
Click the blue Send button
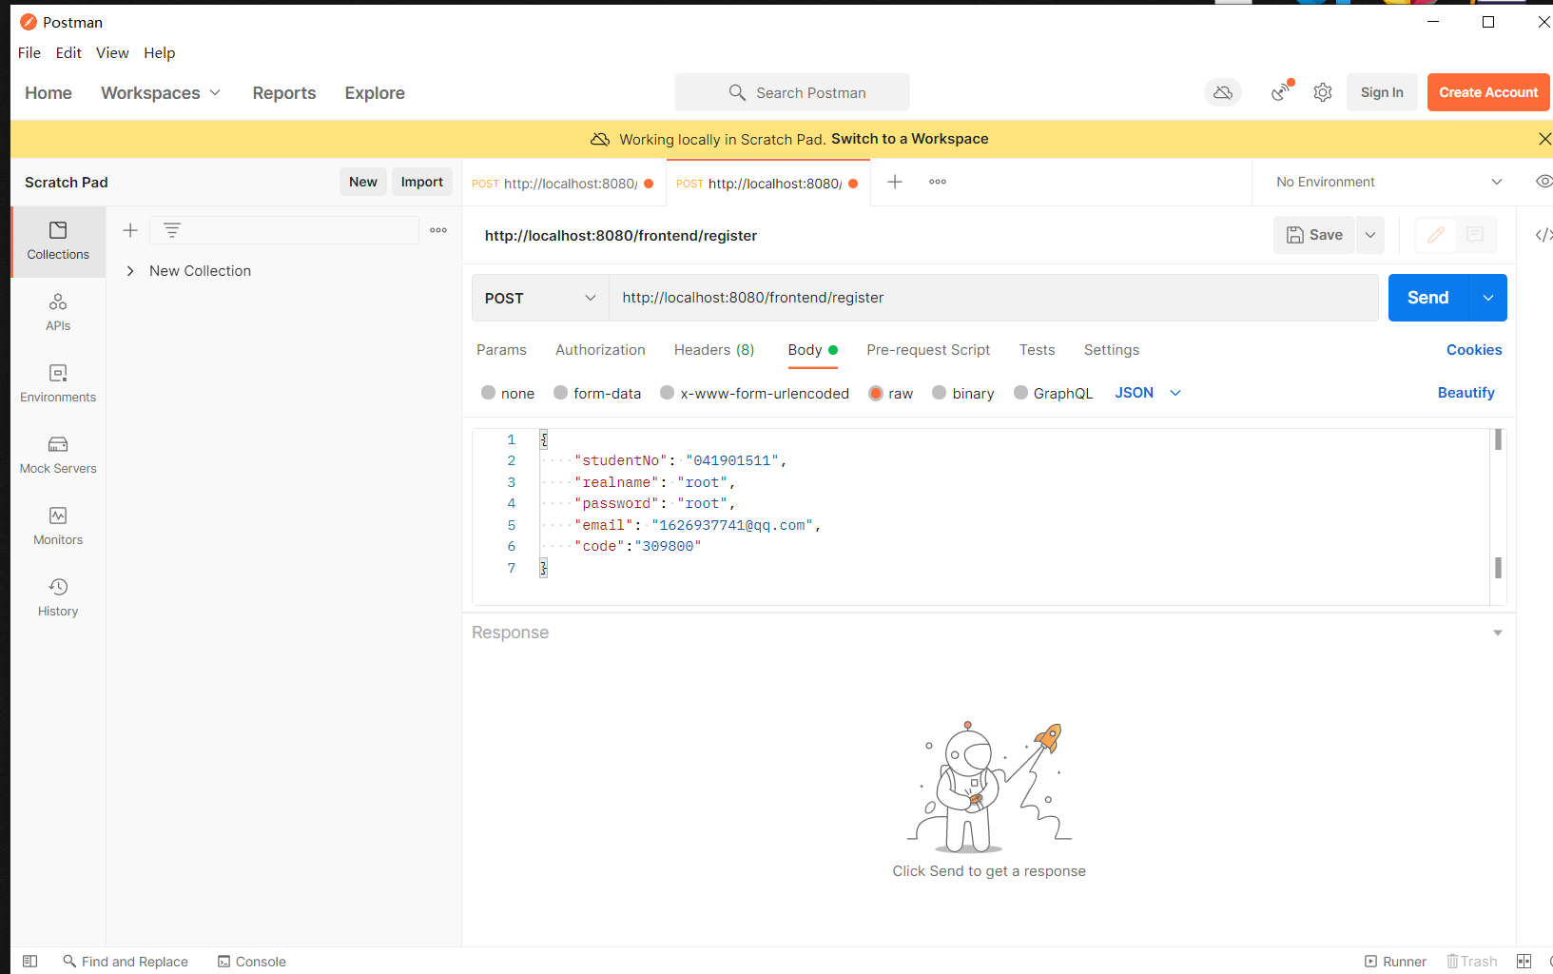tap(1428, 298)
